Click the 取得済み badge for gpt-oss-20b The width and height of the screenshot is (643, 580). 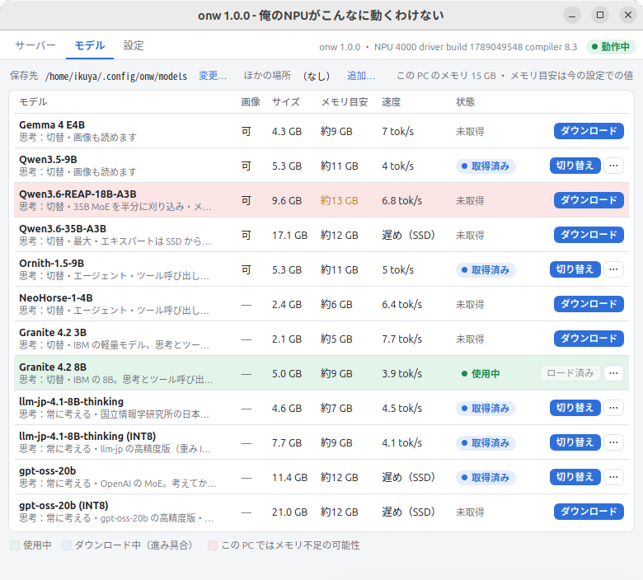486,478
